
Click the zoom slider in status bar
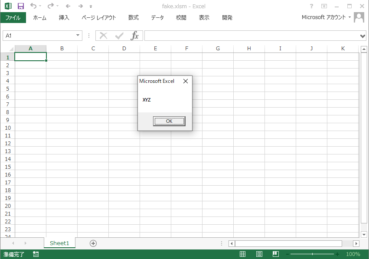(312, 254)
